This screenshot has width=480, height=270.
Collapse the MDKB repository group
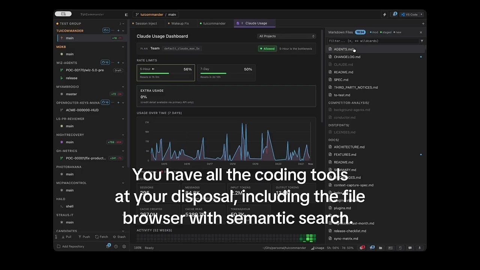123,47
